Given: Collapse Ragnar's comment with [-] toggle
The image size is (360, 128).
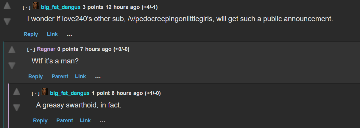Looking at the screenshot, I should point(31,49).
